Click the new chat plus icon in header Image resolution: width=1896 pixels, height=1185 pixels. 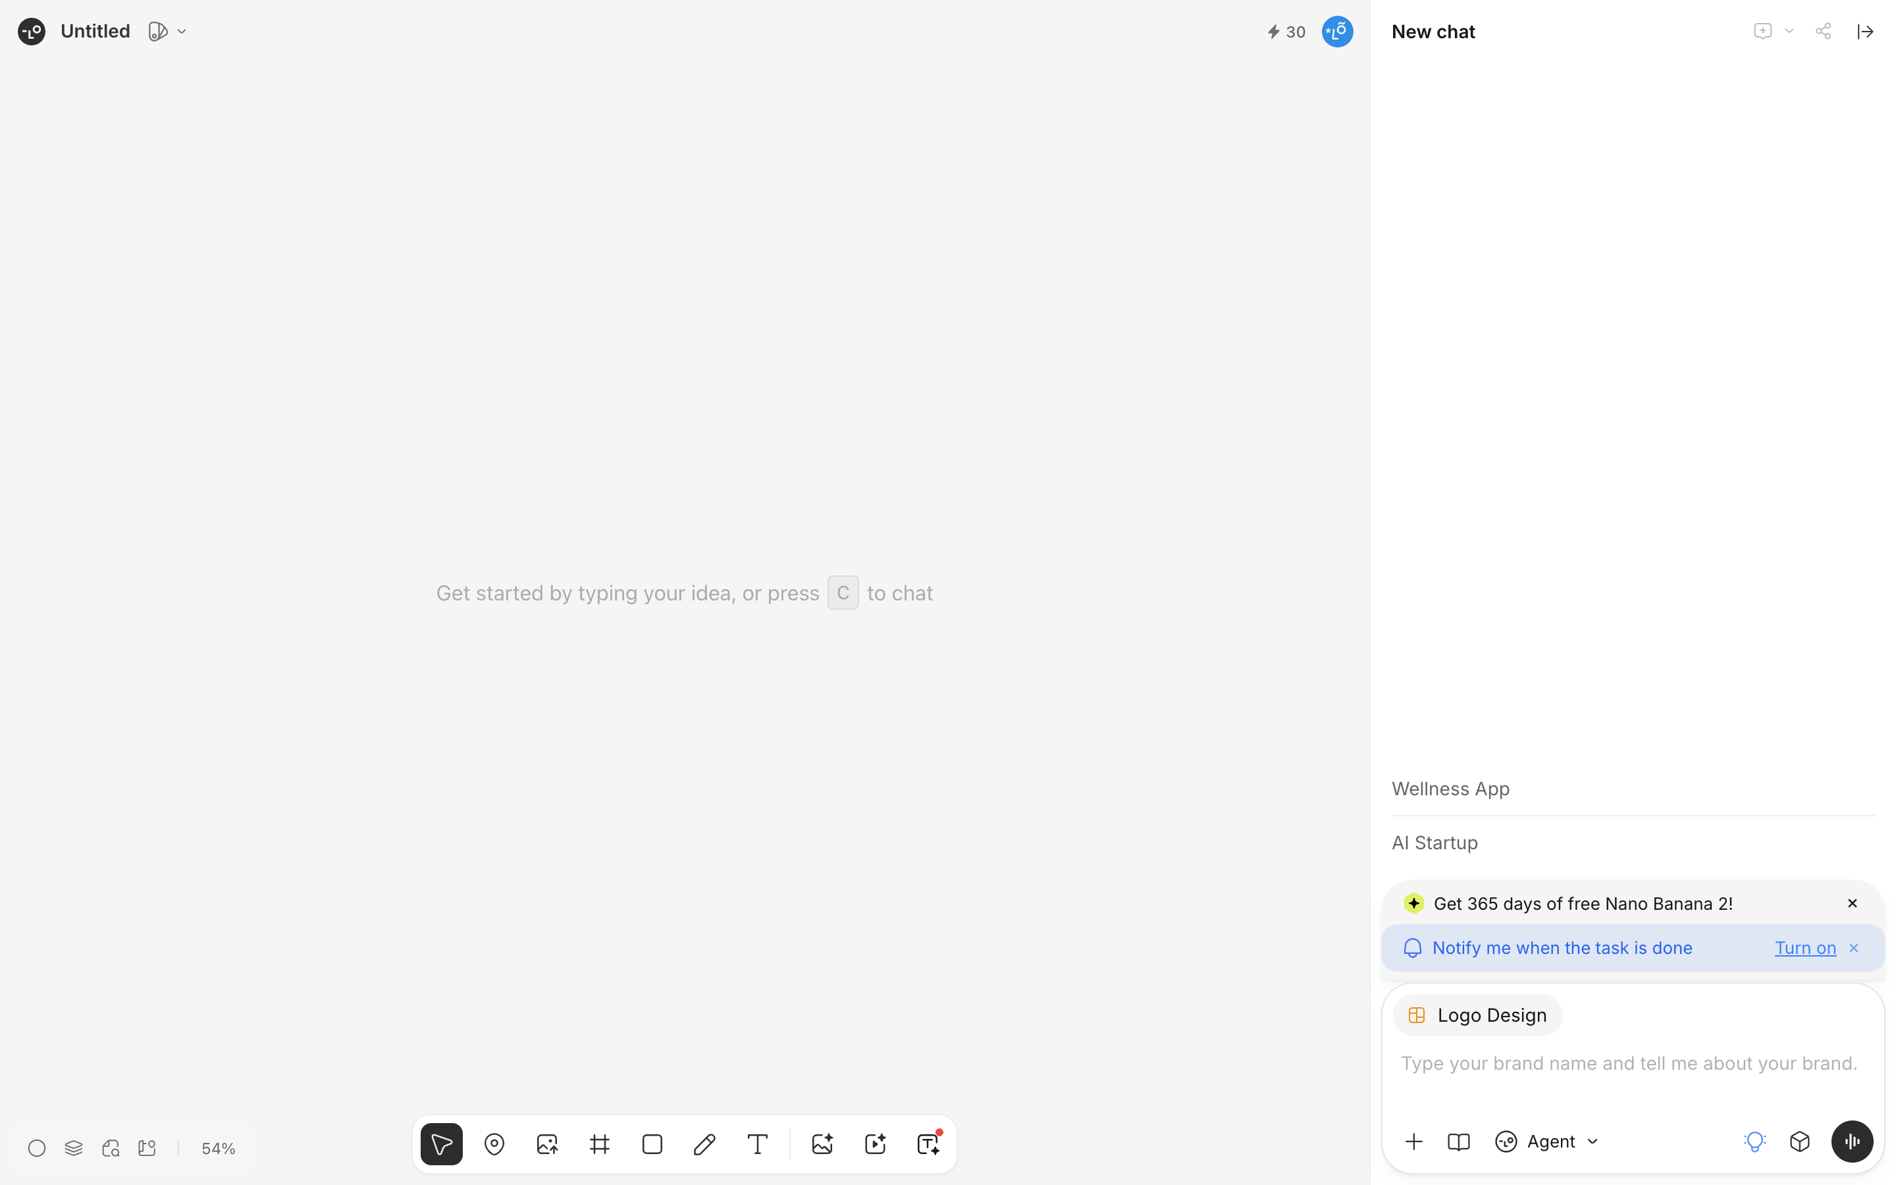click(1763, 32)
